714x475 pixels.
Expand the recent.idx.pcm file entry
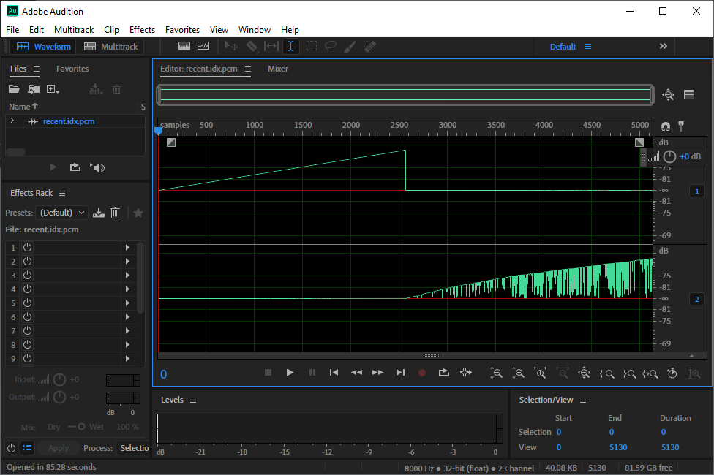click(12, 121)
